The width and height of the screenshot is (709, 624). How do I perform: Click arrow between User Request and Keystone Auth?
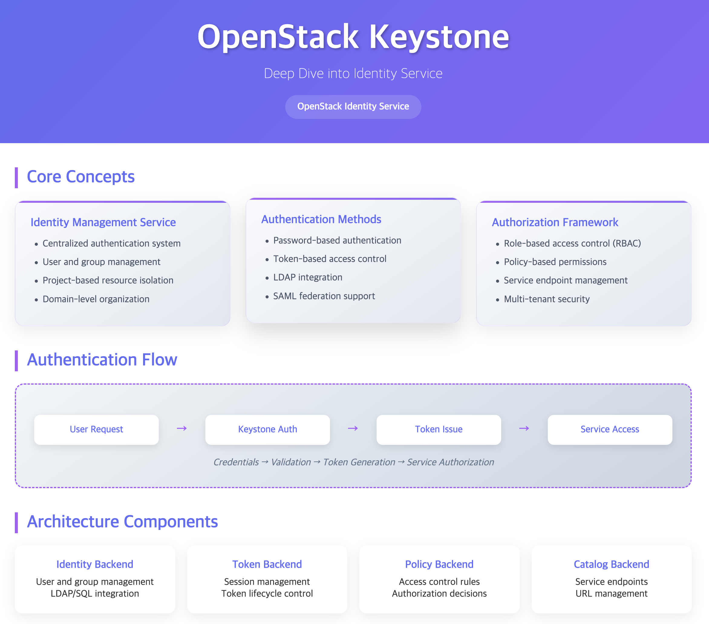pyautogui.click(x=182, y=429)
